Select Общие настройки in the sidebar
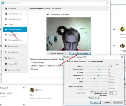Screen dimensions: 126x106 (x=15, y=14)
